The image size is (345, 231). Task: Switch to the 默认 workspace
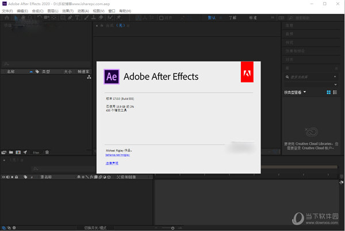(212, 18)
